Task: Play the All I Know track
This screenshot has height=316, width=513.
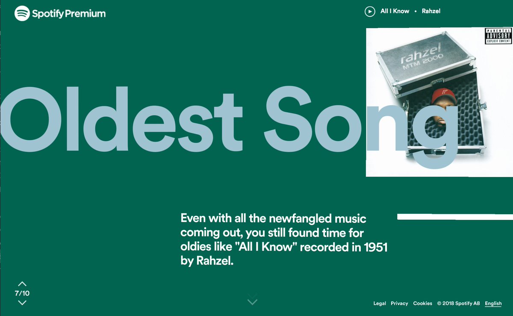Action: tap(370, 12)
